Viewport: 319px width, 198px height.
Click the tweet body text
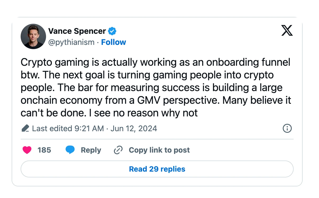pyautogui.click(x=156, y=88)
